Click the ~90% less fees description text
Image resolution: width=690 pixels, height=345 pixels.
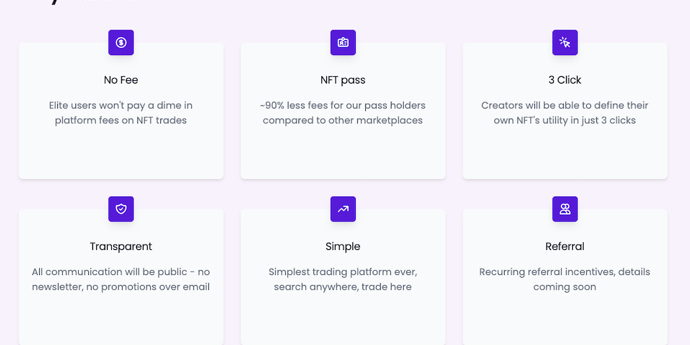point(343,113)
